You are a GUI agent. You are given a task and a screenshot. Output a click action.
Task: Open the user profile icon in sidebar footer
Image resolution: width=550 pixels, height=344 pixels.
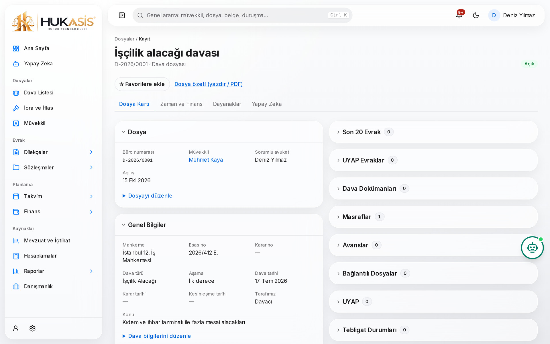16,328
